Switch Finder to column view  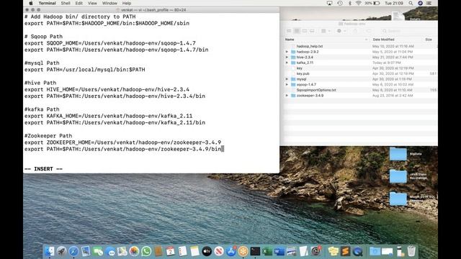click(x=304, y=31)
